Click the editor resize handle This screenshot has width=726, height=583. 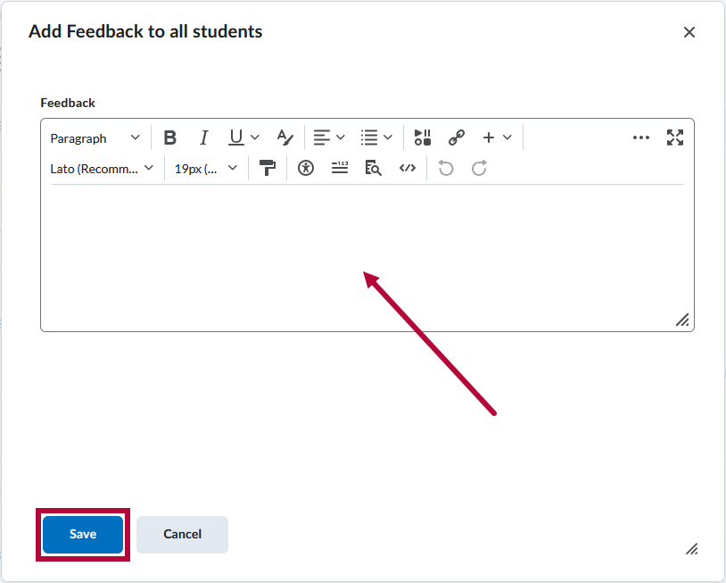pyautogui.click(x=682, y=320)
